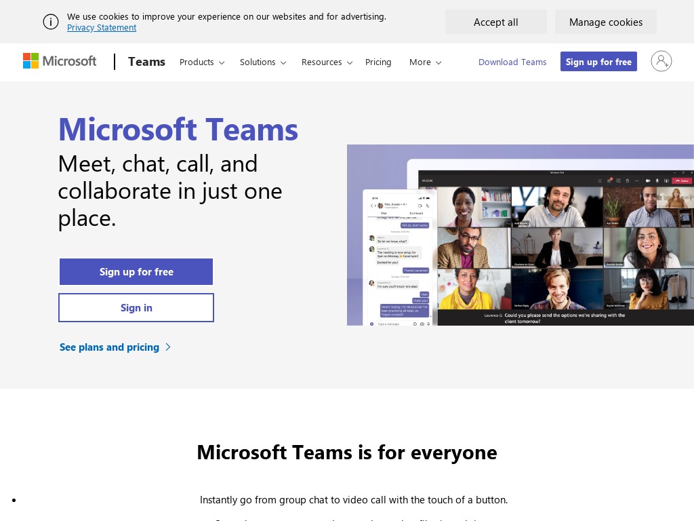Screen dimensions: 694x521
Task: Click 'Meet, chat, call, and collaborate' tagline
Action: click(170, 191)
